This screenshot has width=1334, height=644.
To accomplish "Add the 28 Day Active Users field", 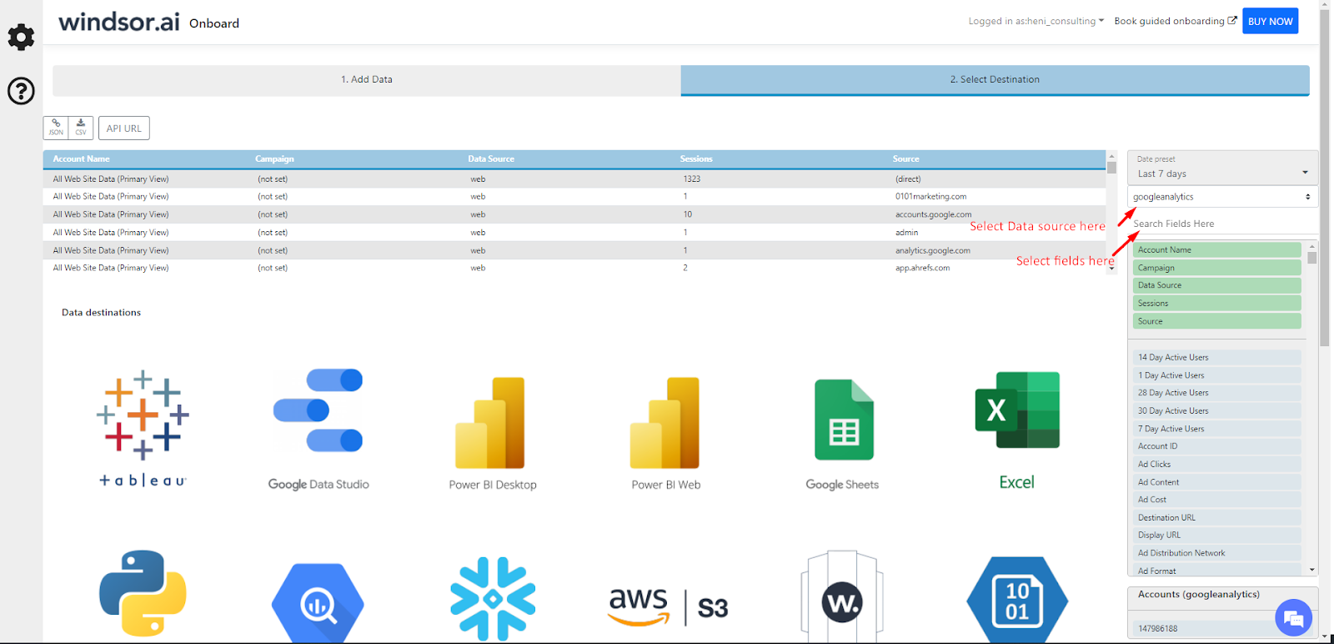I will coord(1217,393).
